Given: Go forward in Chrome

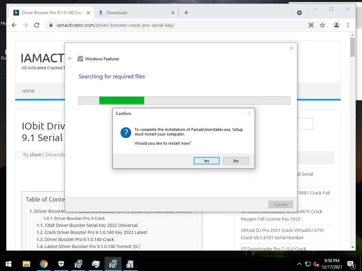Looking at the screenshot, I should click(x=25, y=25).
